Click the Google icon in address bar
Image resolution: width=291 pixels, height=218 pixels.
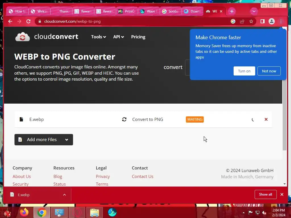coord(233,21)
